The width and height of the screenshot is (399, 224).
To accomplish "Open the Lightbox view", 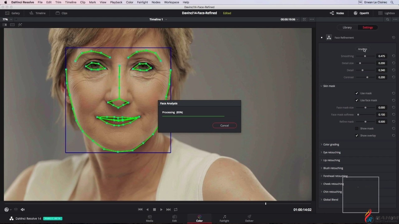I will tap(387, 13).
